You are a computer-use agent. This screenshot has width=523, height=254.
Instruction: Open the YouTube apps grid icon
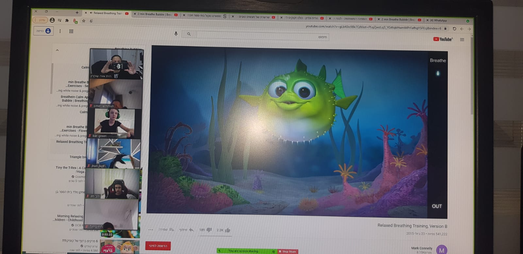71,31
